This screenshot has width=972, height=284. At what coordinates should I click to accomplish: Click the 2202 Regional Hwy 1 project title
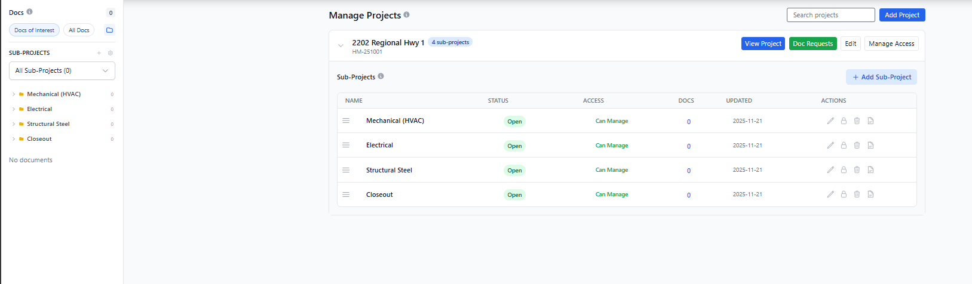pyautogui.click(x=388, y=42)
